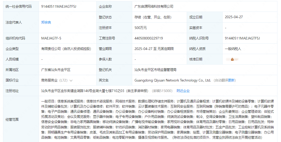The width and height of the screenshot is (281, 142).
Task: Click the 所属地区 value 广东省汕头市金平区
Action: 56,70
